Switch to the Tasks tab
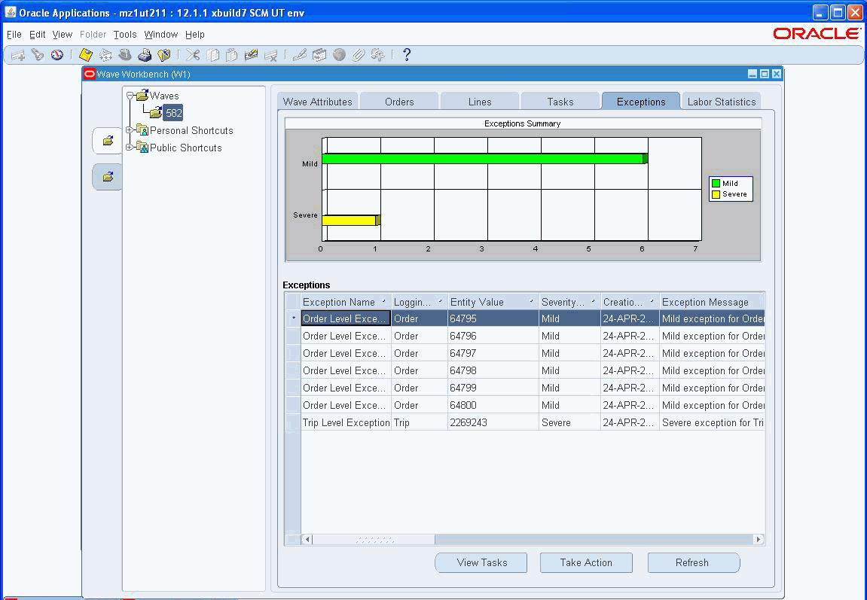The width and height of the screenshot is (867, 600). 560,102
